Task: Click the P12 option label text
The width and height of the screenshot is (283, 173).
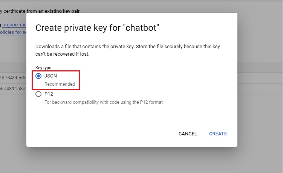Action: pyautogui.click(x=49, y=94)
